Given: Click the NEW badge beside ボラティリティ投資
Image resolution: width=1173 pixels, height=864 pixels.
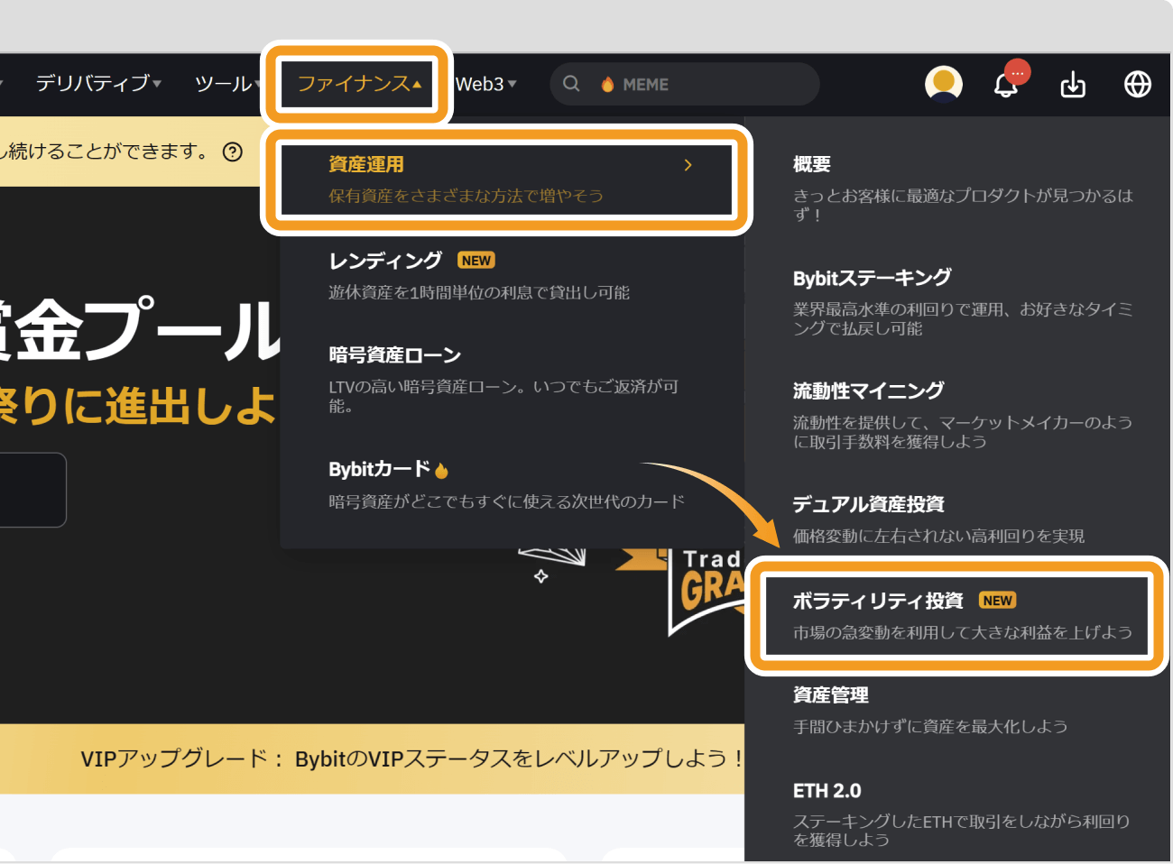Looking at the screenshot, I should click(x=998, y=601).
